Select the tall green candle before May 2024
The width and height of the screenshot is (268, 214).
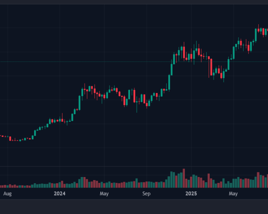coord(79,103)
